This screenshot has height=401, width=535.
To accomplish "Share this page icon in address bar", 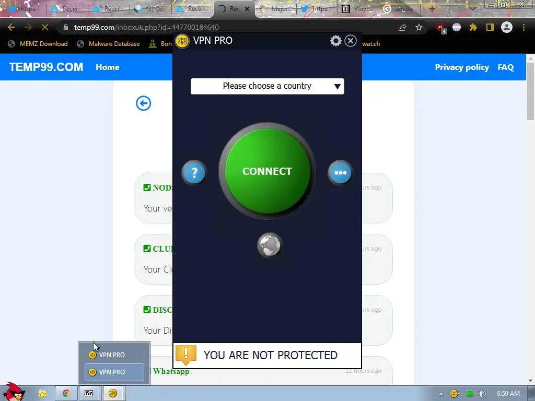I will (x=402, y=27).
